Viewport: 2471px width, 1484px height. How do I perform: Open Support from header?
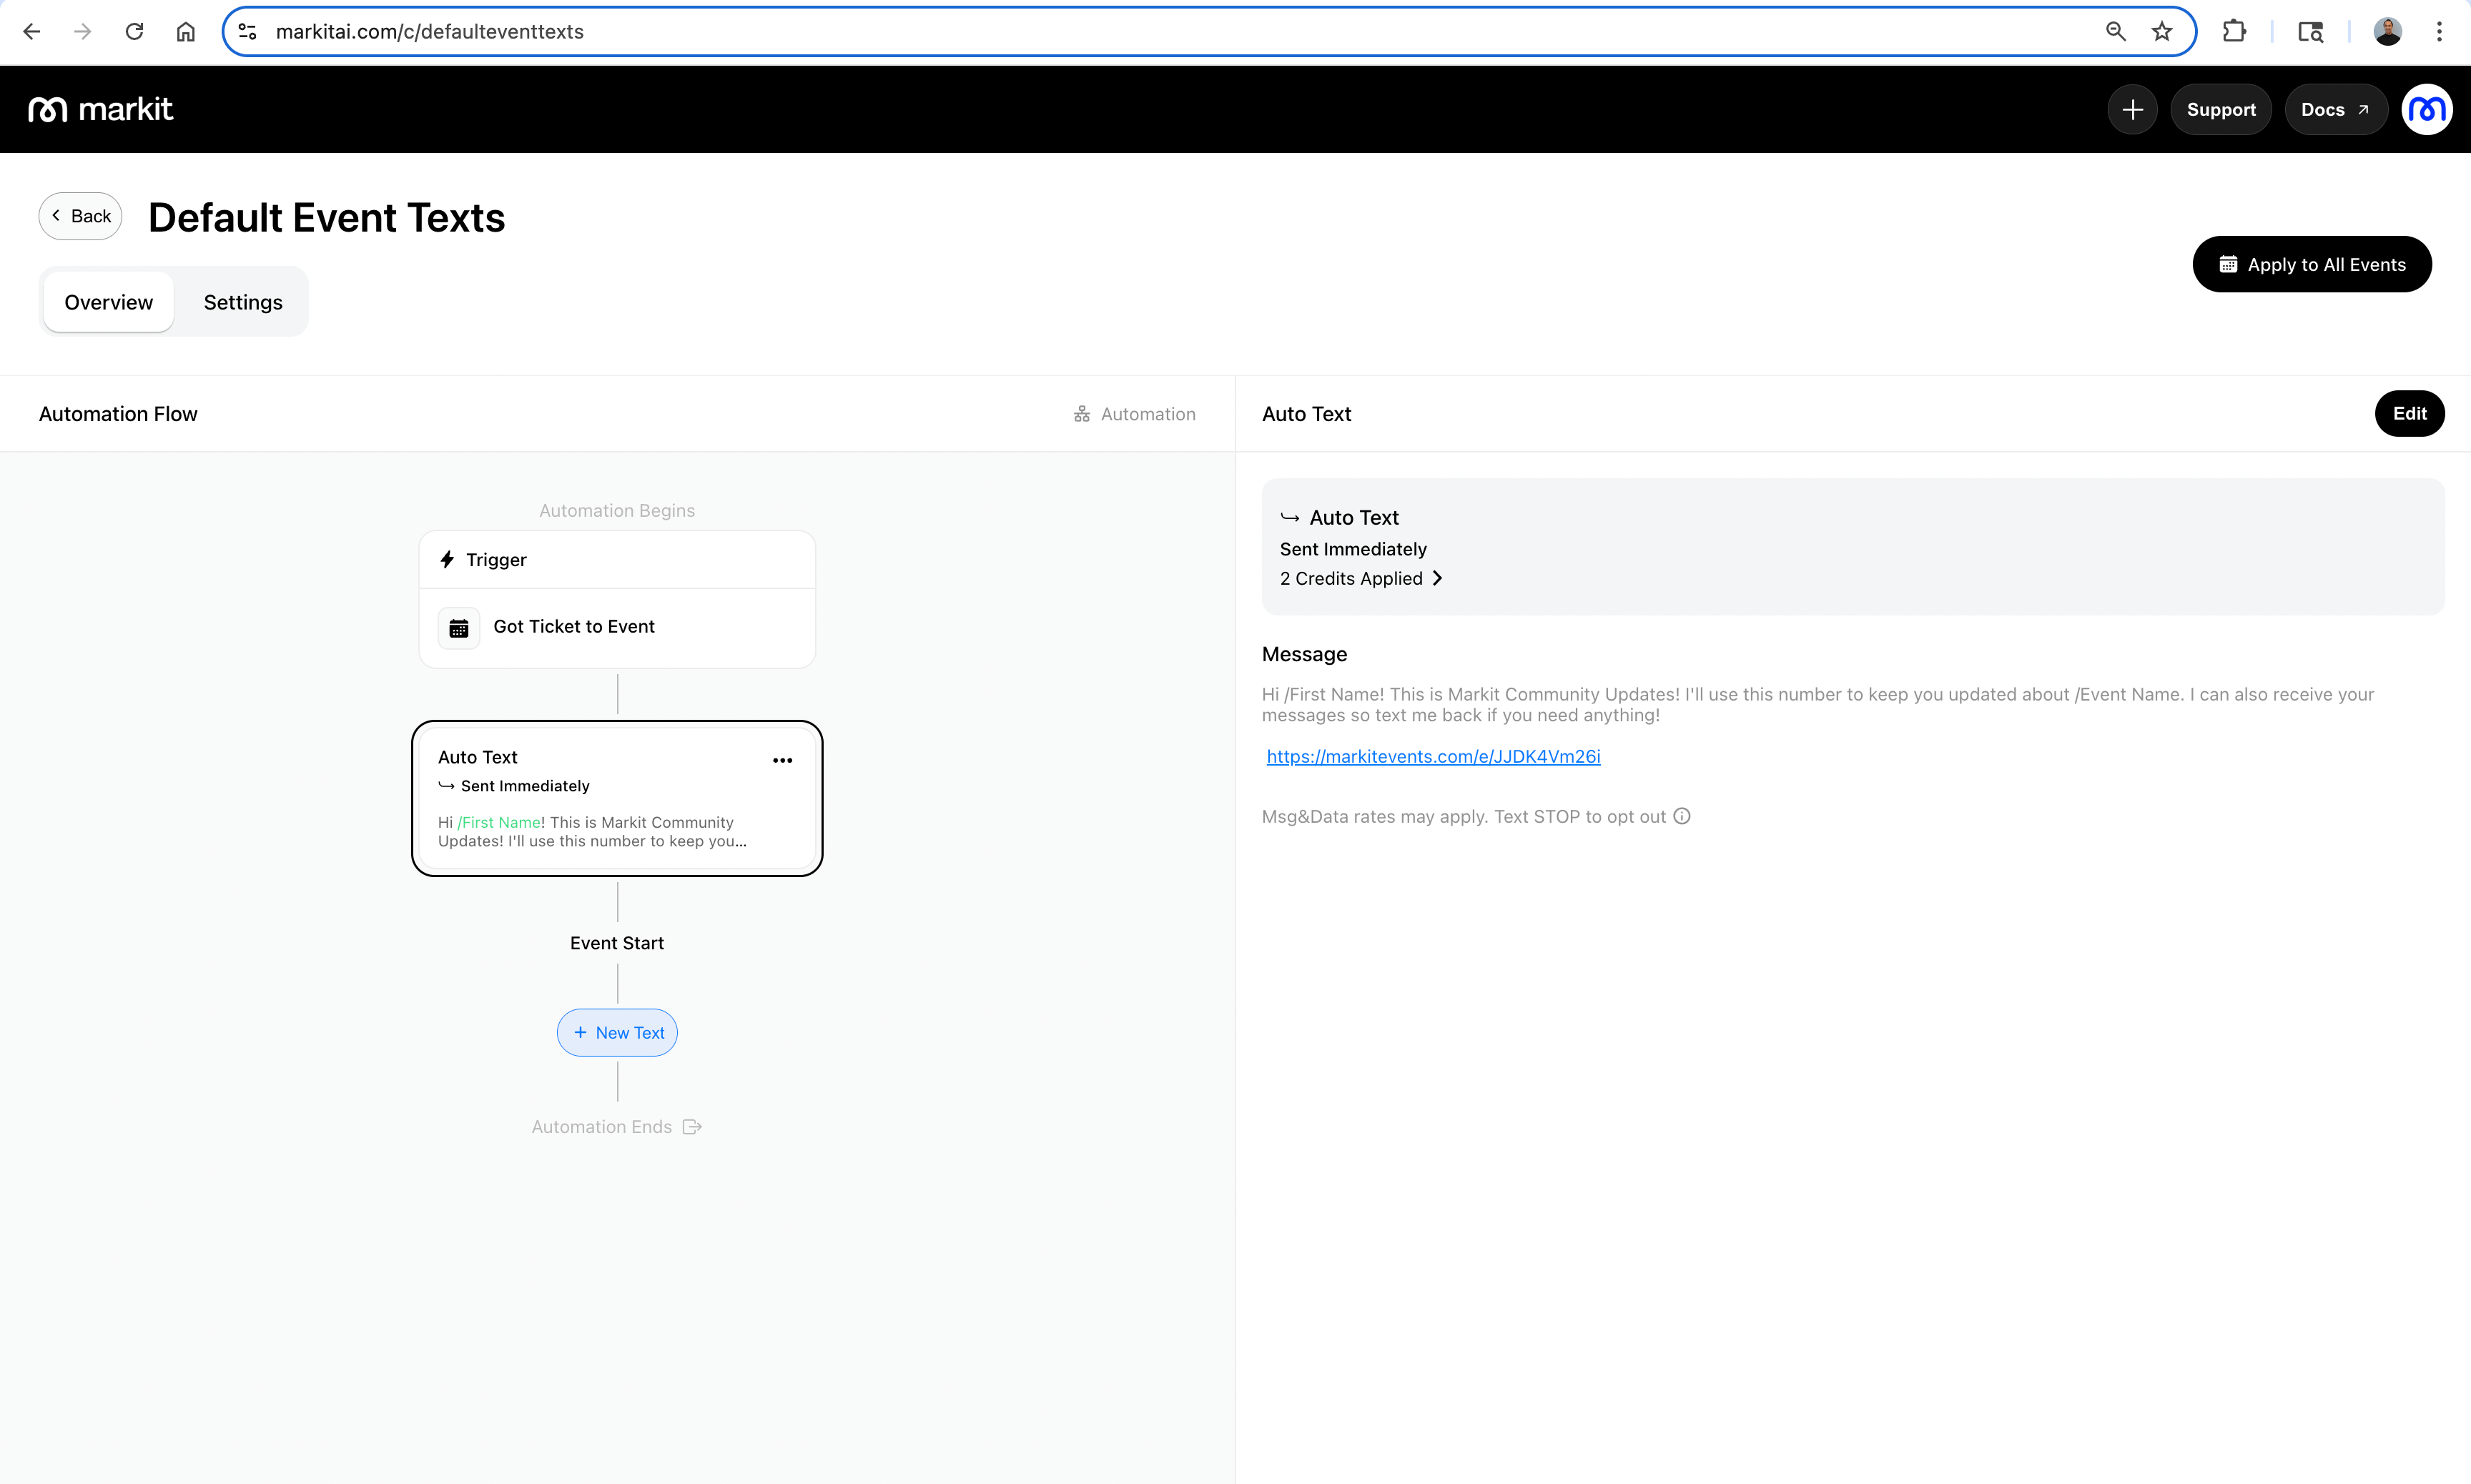tap(2221, 109)
